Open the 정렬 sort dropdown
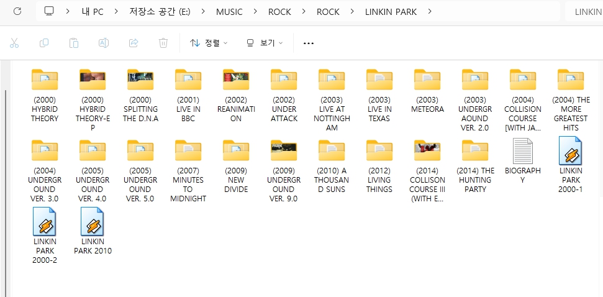 [209, 43]
